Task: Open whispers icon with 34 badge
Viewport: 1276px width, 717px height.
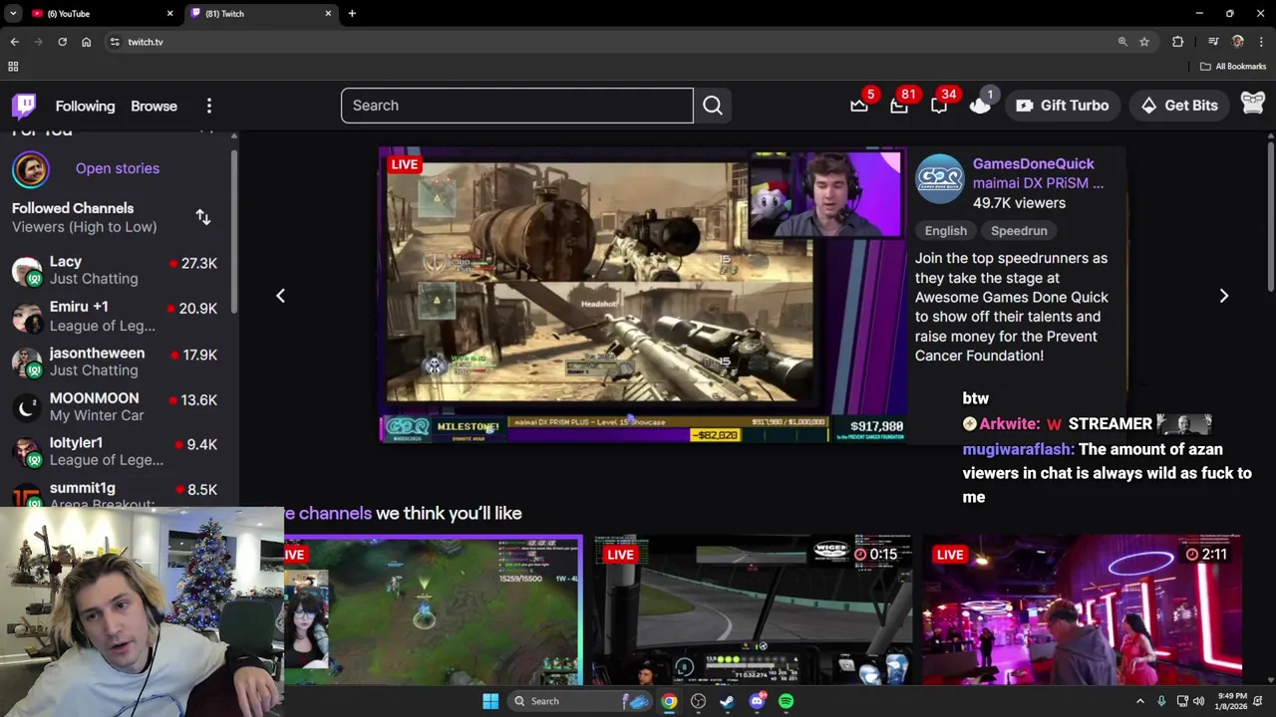Action: pos(939,106)
